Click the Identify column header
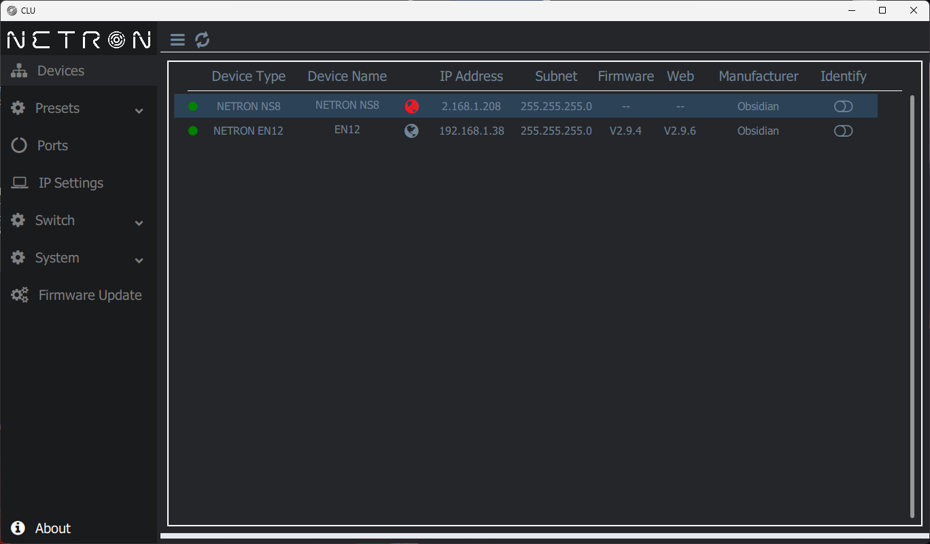This screenshot has height=544, width=930. 844,76
